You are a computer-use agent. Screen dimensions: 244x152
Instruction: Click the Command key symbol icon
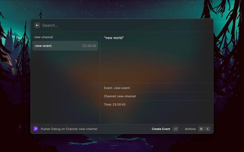click(201, 129)
